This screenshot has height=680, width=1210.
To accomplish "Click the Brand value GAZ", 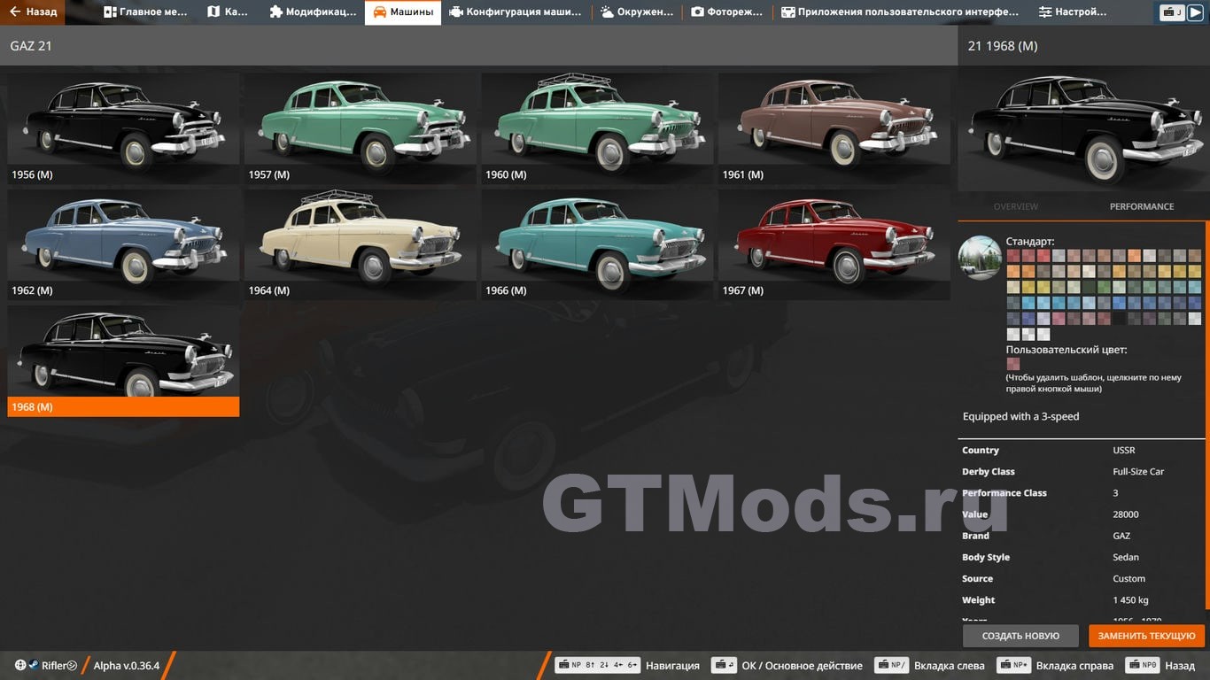I will [1121, 536].
